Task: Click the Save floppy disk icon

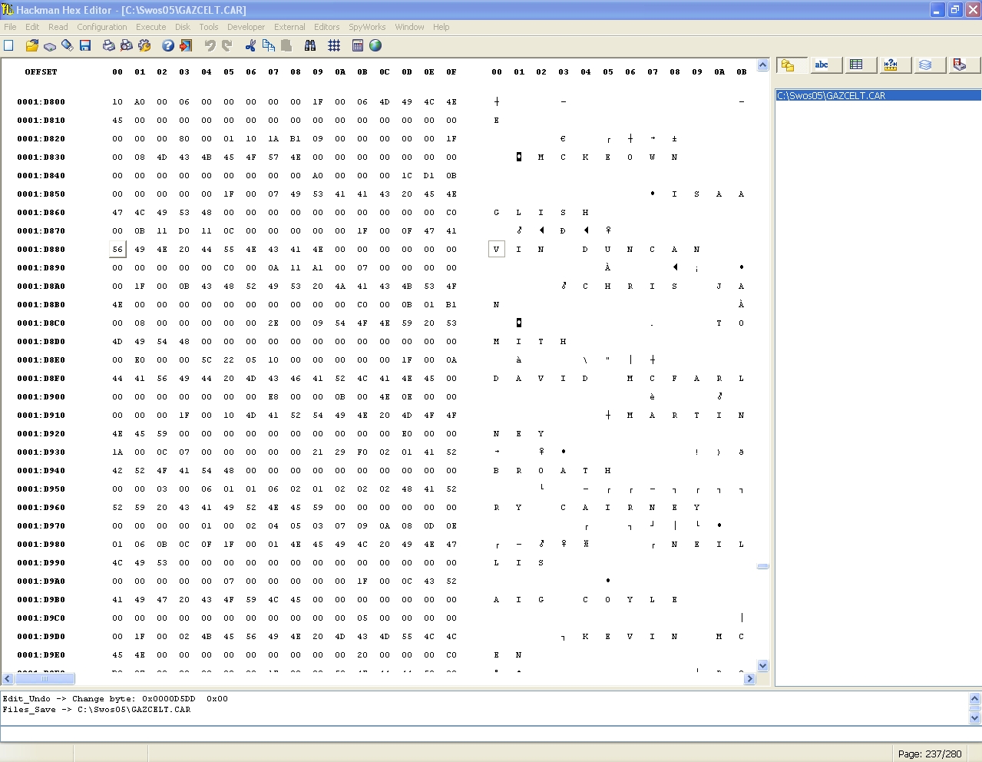Action: click(85, 46)
